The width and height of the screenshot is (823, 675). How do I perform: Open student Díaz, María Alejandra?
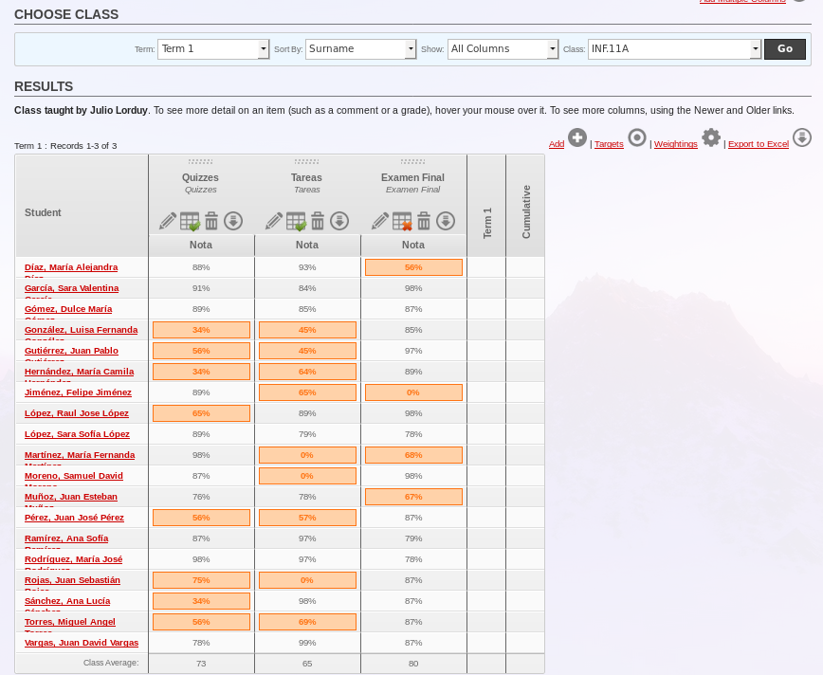[71, 267]
